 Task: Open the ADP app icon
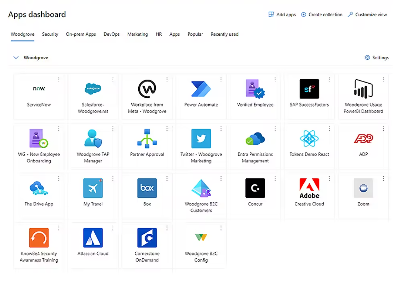[363, 138]
